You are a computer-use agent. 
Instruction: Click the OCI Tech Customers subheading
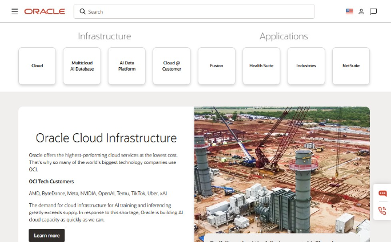tap(51, 182)
